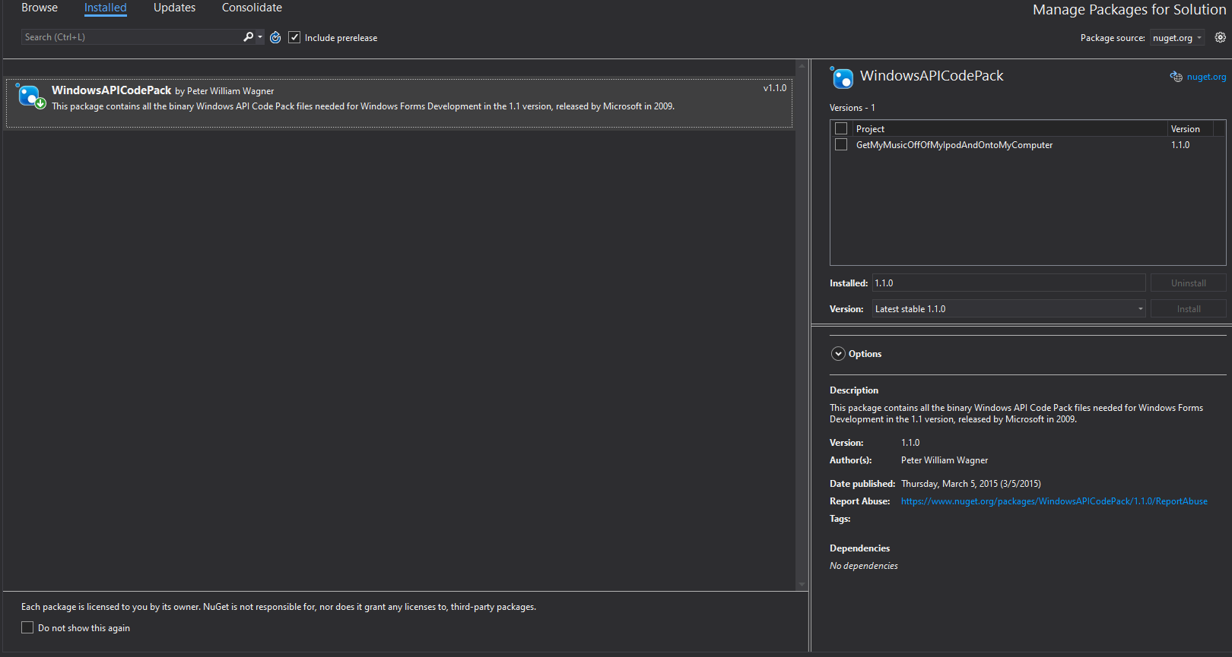Check Do not show this again
The width and height of the screenshot is (1232, 657).
click(x=27, y=627)
